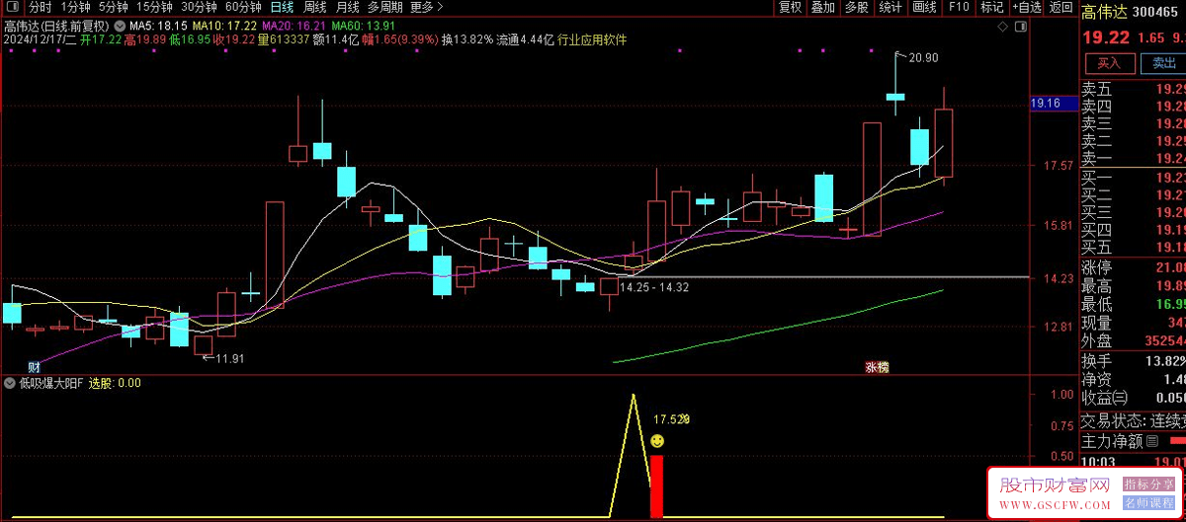Screen dimensions: 1186x522
Task: Click the 财 marker on the chart
Action: point(34,367)
